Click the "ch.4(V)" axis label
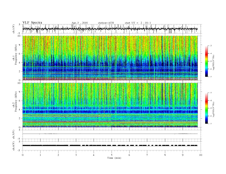The height and width of the screenshot is (174, 226). click(14, 146)
